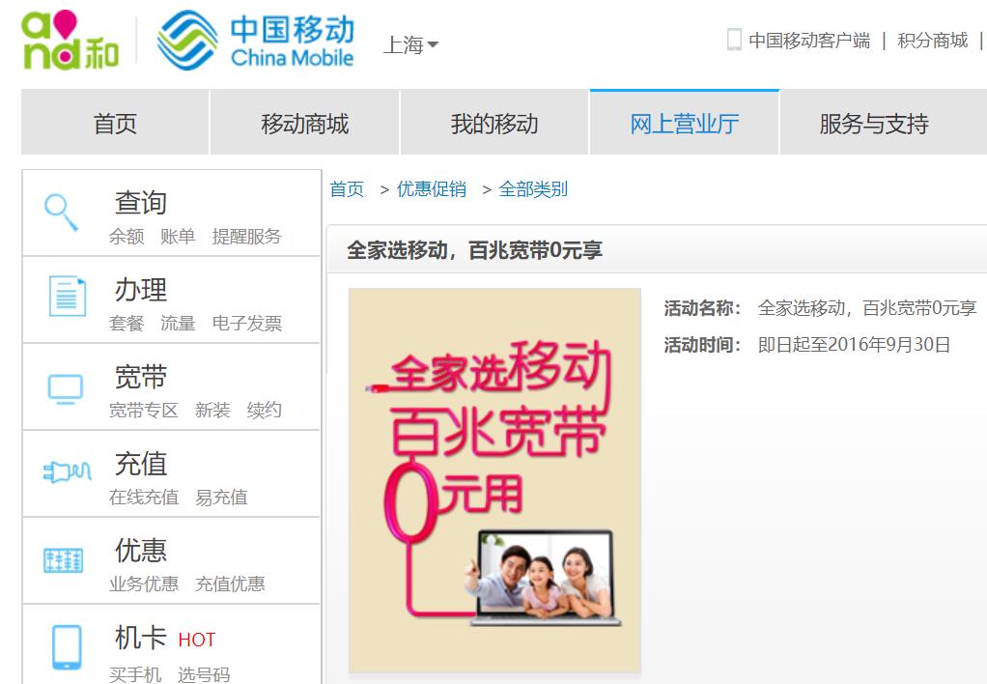Viewport: 987px width, 684px height.
Task: Click 电子发票 under 办理
Action: (247, 323)
